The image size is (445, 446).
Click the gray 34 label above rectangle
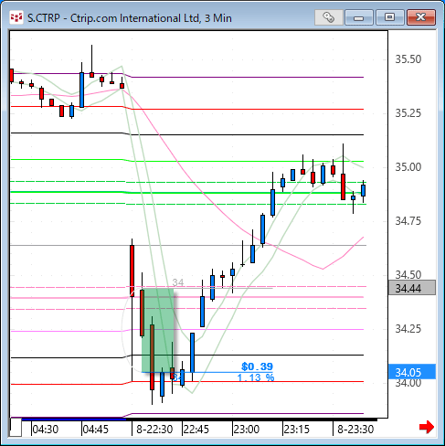pyautogui.click(x=178, y=282)
